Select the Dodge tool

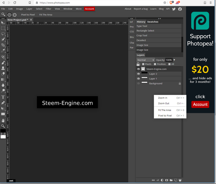click(3, 90)
